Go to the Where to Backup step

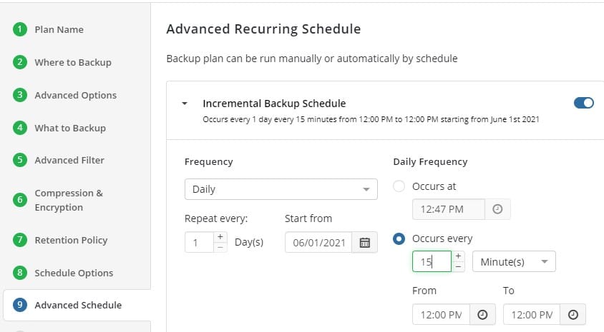[x=73, y=62]
